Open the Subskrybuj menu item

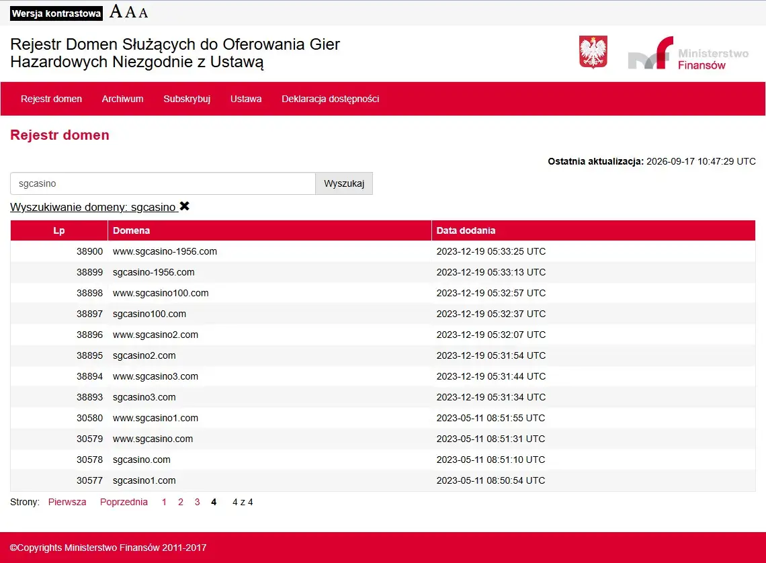coord(187,99)
